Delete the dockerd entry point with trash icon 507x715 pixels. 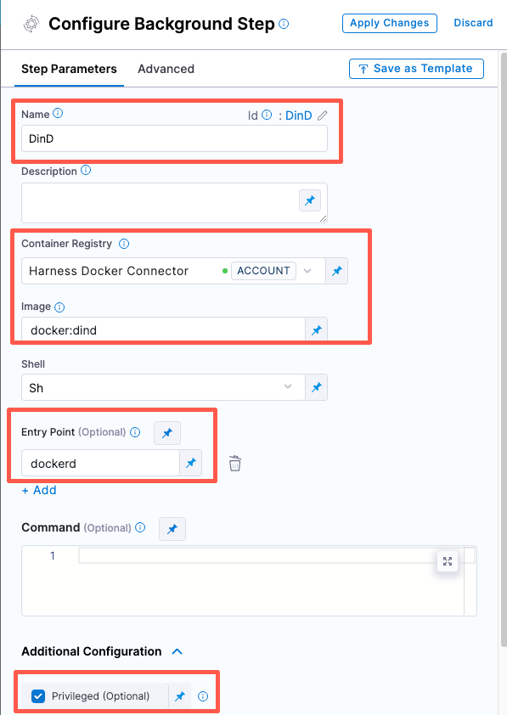click(x=234, y=463)
